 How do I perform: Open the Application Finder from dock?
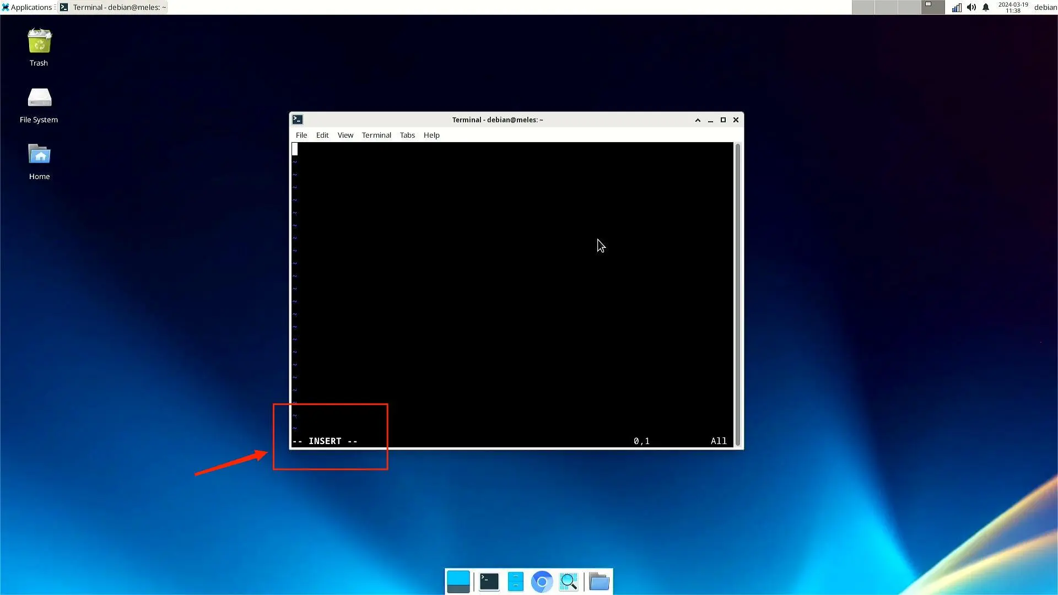point(569,582)
